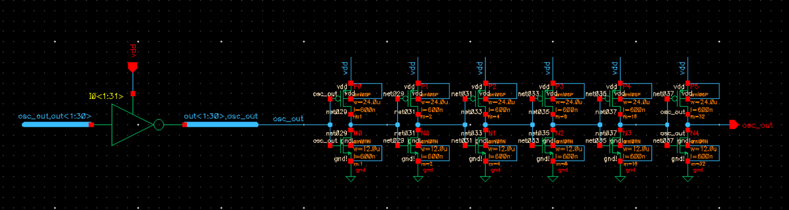
Task: Click the red connection square at inverter input
Action: (91, 125)
